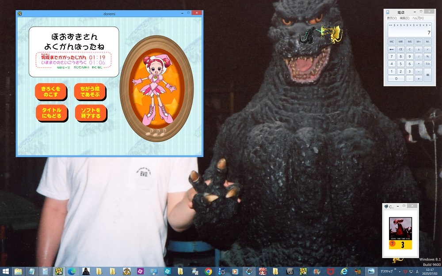Expand the デスクトップ toolbar chevron
Viewport: 442px width, 276px height.
pos(395,269)
